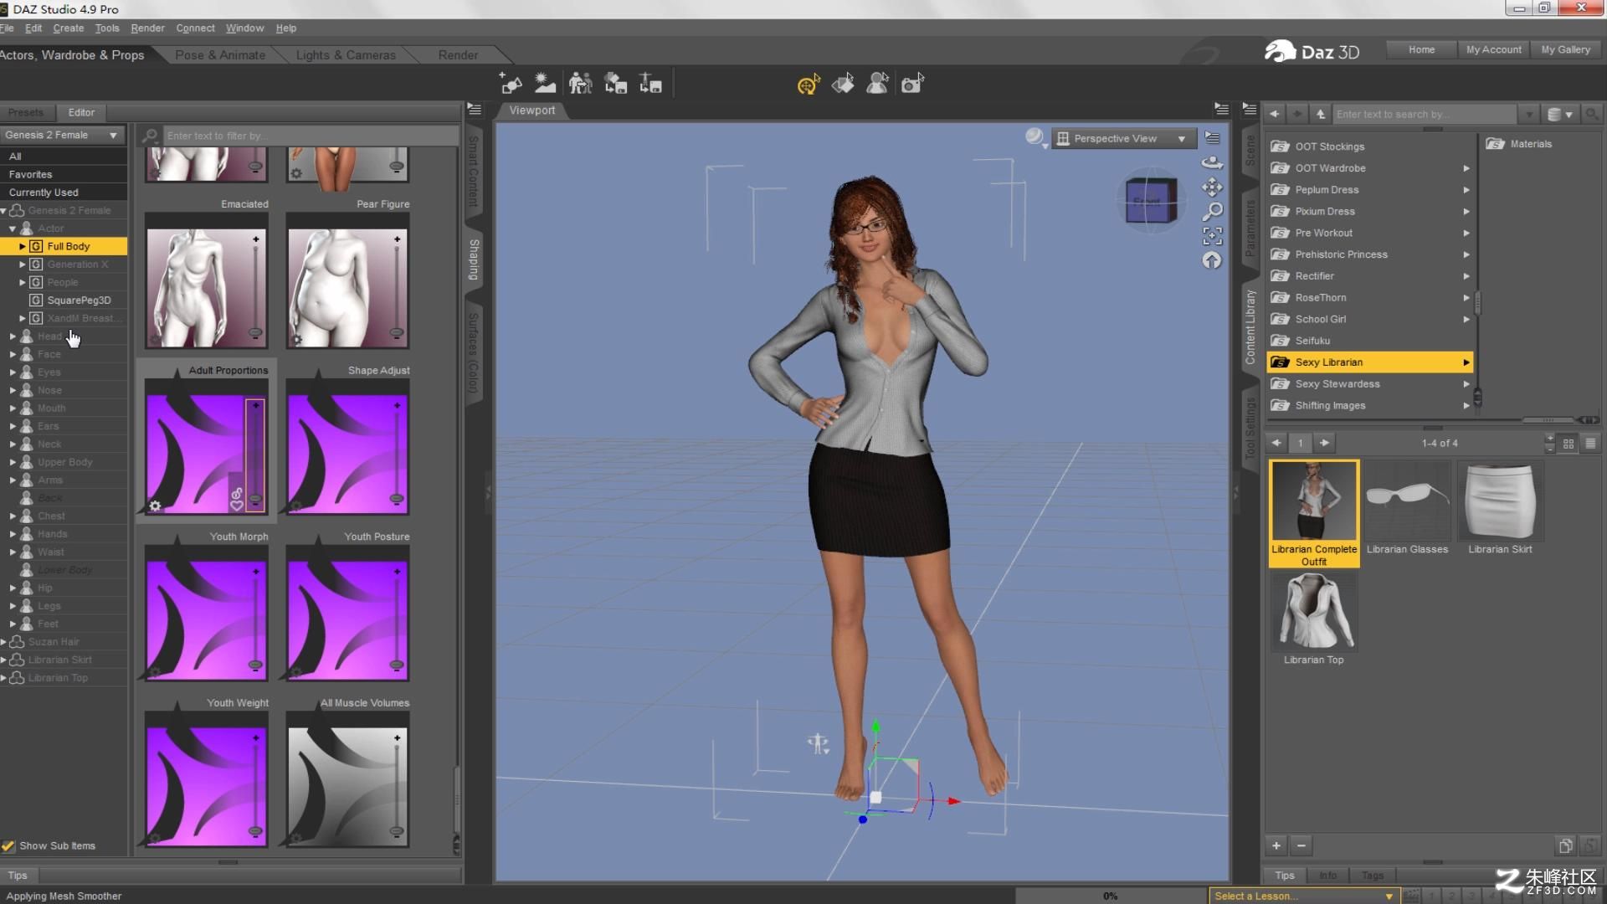Open the Create menu

click(69, 28)
